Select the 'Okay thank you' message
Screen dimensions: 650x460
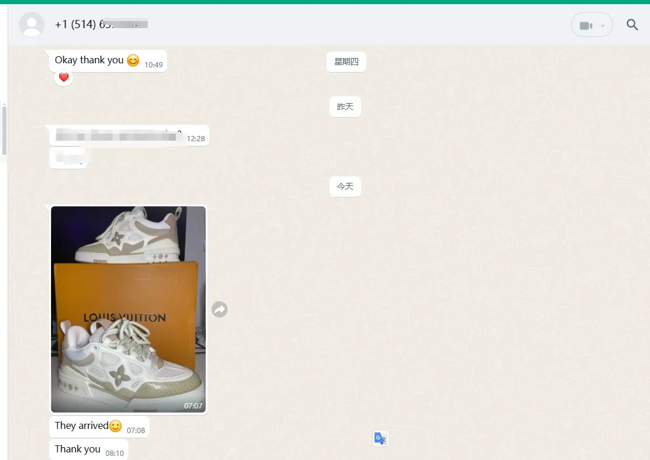point(108,61)
